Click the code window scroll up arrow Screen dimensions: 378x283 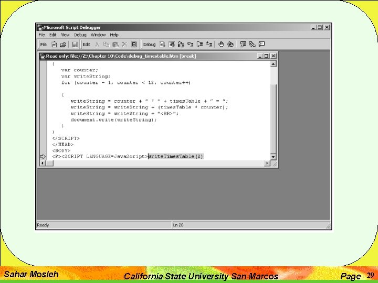click(273, 64)
